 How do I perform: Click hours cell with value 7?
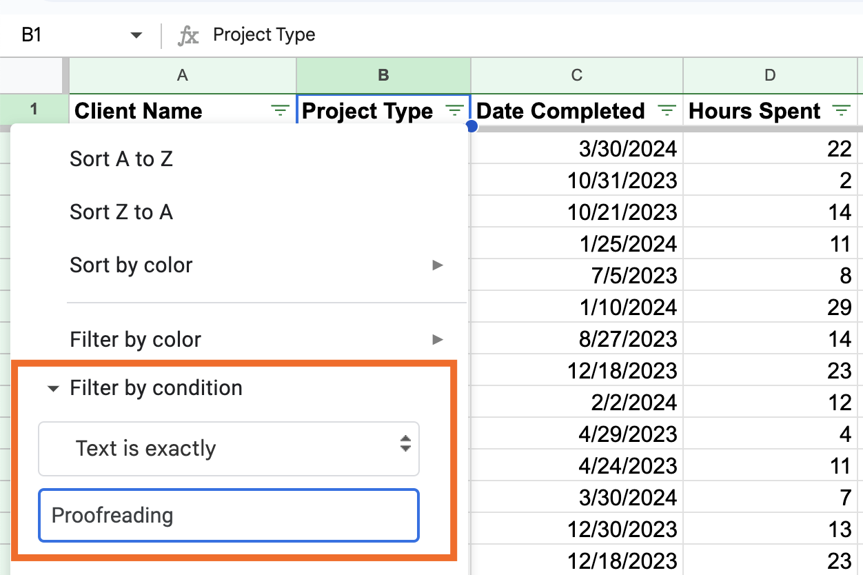coord(770,498)
